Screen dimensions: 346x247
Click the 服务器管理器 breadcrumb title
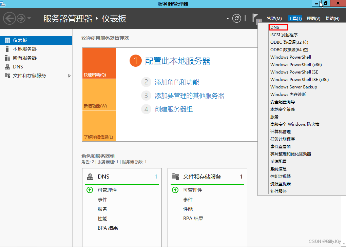coord(68,19)
